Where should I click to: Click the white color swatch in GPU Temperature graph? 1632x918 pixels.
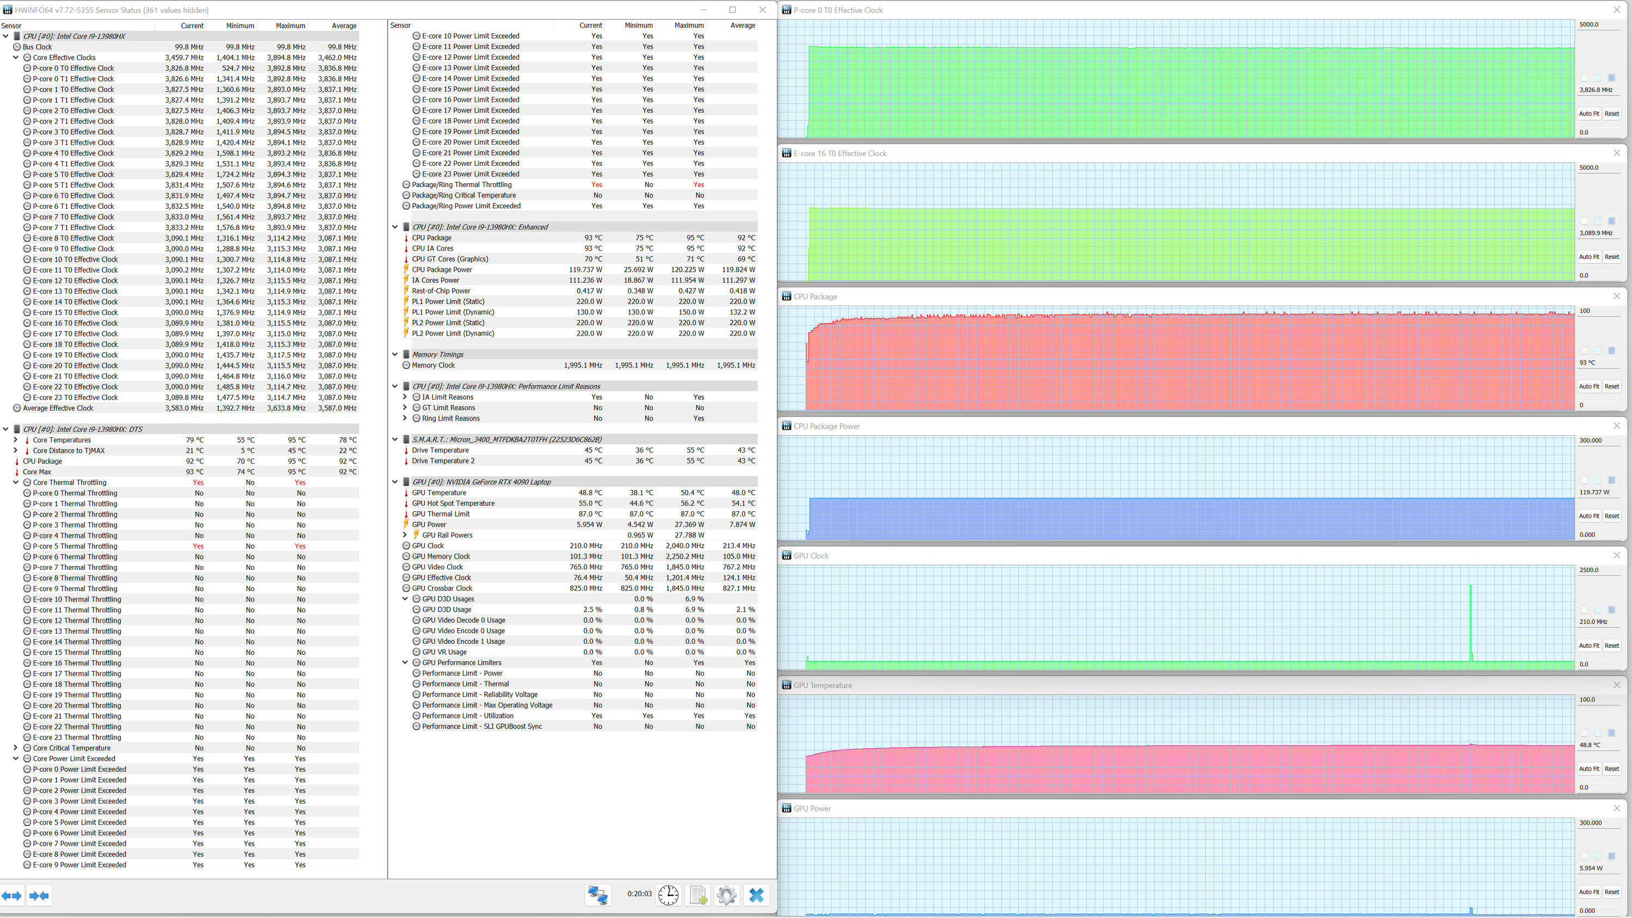point(1585,733)
